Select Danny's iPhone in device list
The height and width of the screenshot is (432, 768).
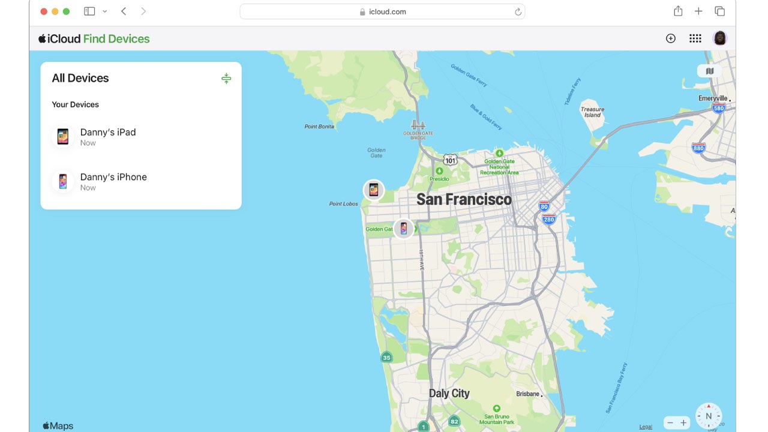click(141, 182)
